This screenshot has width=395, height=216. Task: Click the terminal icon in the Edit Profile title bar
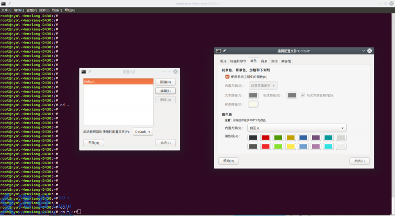coord(218,51)
